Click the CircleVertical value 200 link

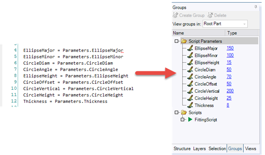tap(230, 91)
